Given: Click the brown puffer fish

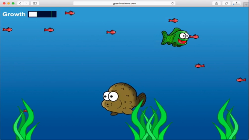Looking at the screenshot, I should click(x=124, y=99).
